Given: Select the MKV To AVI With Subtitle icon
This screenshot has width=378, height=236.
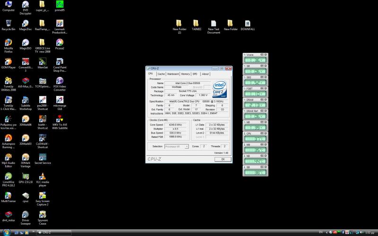Looking at the screenshot, I should (60, 122).
